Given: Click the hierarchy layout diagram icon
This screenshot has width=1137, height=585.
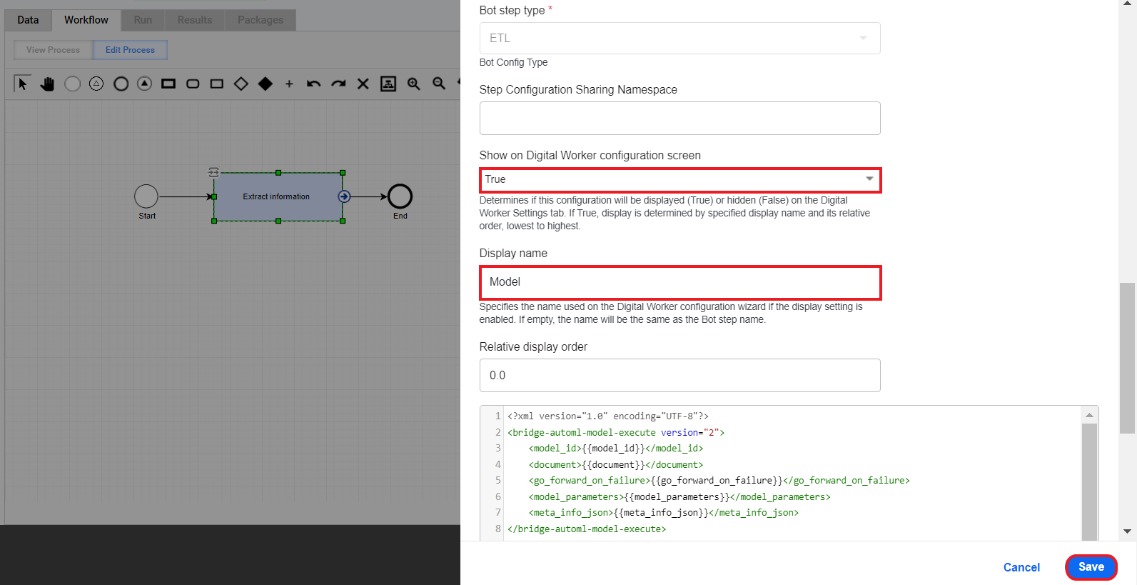Looking at the screenshot, I should click(x=388, y=84).
